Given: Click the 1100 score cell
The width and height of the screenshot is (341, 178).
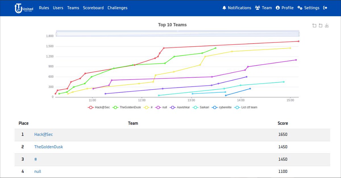Looking at the screenshot, I should (283, 171).
